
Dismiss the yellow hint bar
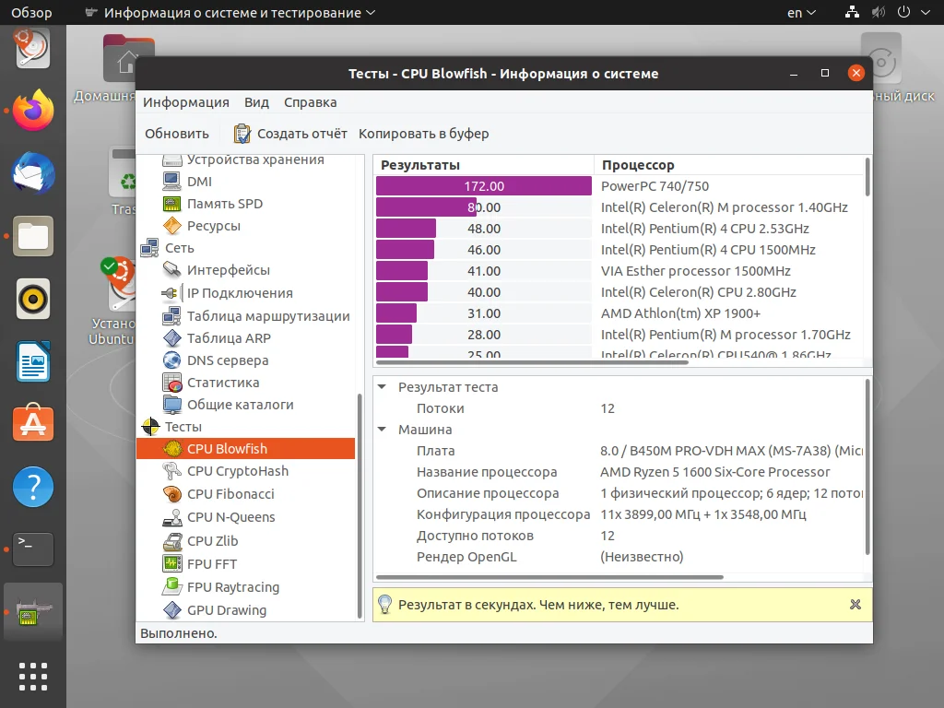point(855,605)
